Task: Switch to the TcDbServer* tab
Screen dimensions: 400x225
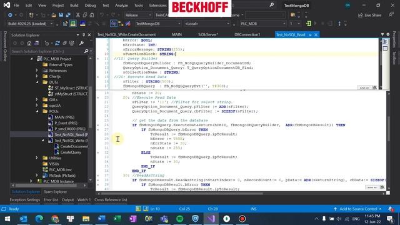Action: tap(208, 35)
